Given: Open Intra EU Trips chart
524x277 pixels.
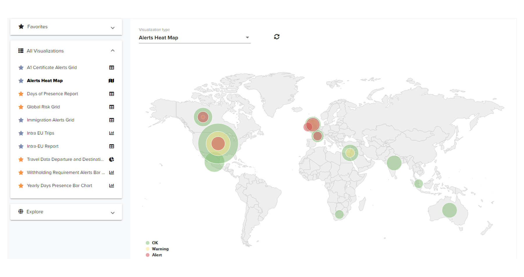Looking at the screenshot, I should tap(40, 133).
